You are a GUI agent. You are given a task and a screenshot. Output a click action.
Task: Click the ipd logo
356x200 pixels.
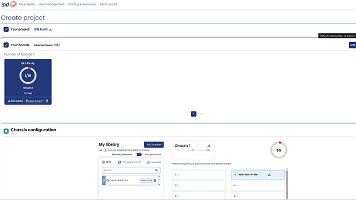pyautogui.click(x=9, y=4)
